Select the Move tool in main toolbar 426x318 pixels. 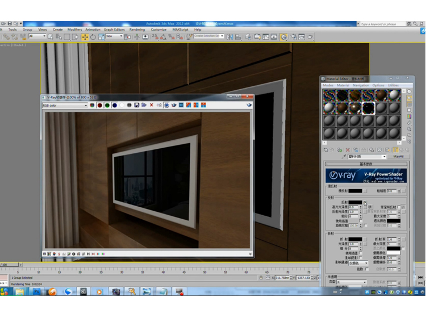tap(85, 37)
